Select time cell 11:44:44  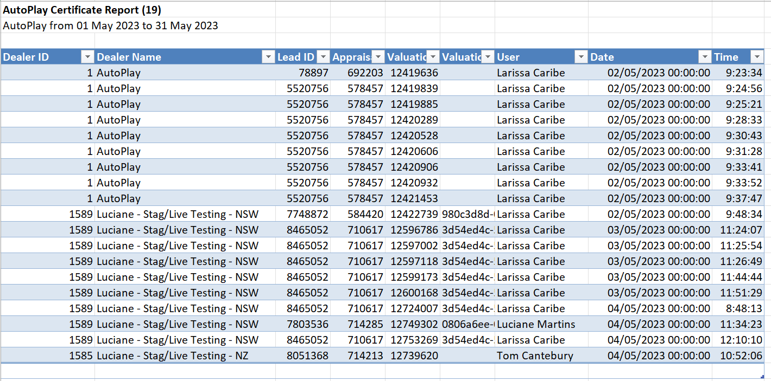pyautogui.click(x=738, y=277)
